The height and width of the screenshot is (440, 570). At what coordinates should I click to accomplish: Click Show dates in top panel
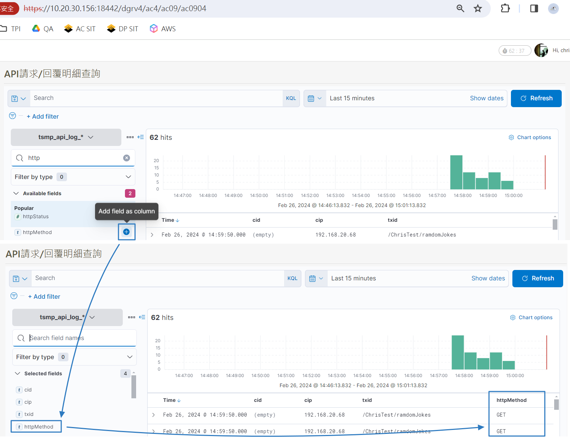point(487,98)
